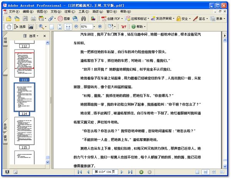Viewport: 231px width, 179px height.
Task: Click document scrollbar down arrow
Action: 225,166
